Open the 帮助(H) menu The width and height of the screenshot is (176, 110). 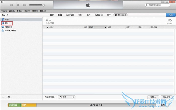43,11
